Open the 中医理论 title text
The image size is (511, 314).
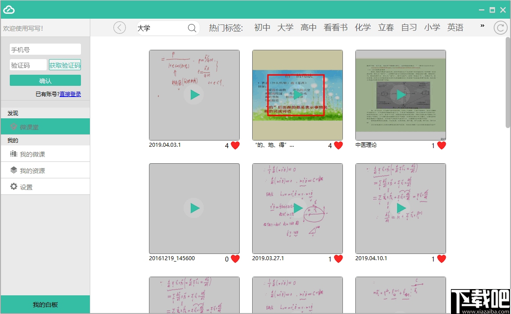[x=366, y=145]
